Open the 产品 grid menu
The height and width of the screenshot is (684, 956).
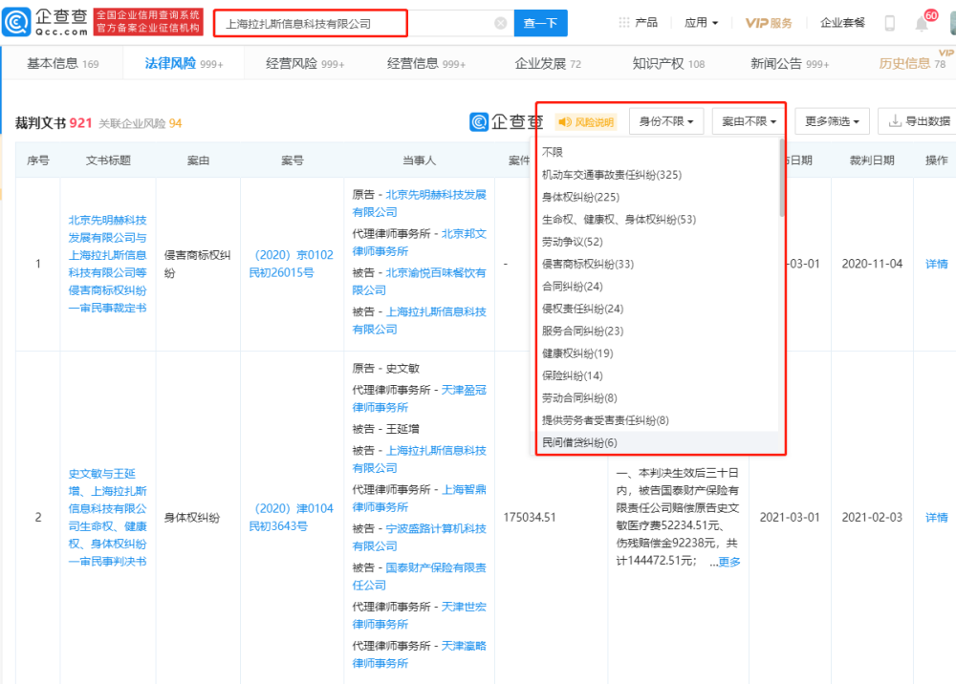point(638,23)
